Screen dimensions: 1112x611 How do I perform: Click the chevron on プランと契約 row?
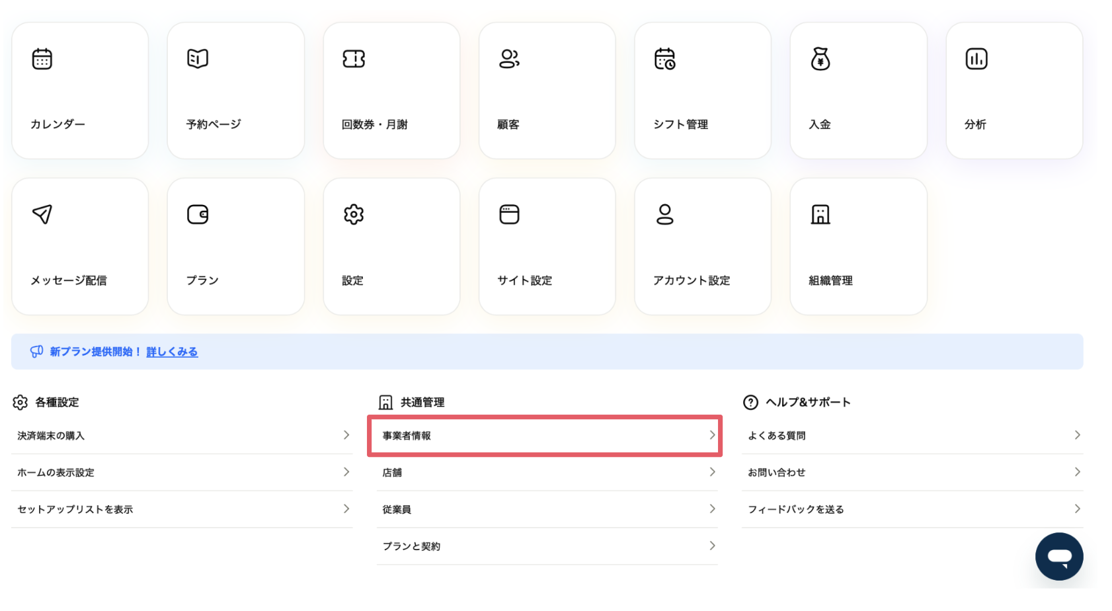click(x=712, y=546)
